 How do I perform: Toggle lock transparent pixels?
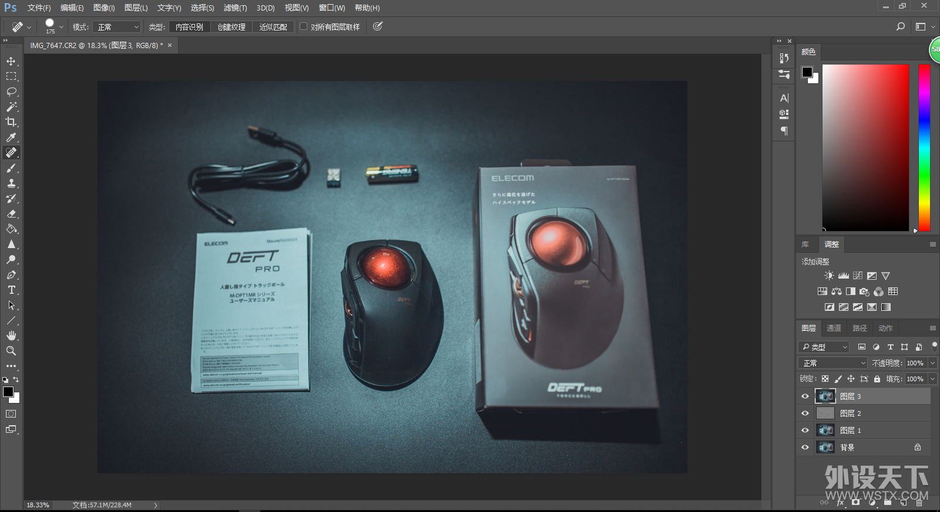(825, 379)
